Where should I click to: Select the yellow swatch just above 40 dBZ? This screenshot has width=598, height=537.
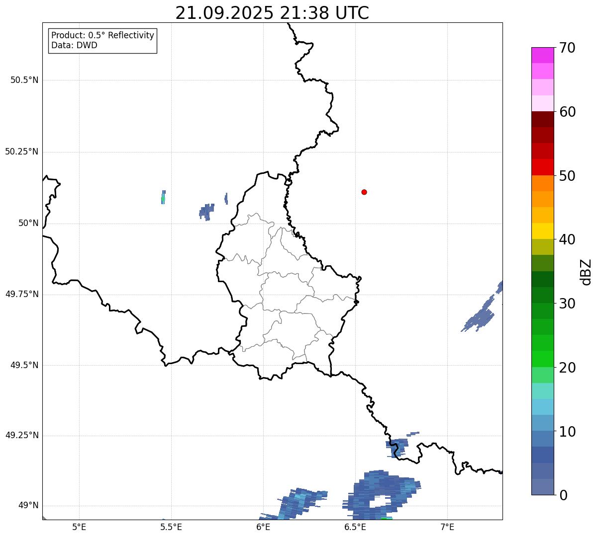pyautogui.click(x=542, y=231)
